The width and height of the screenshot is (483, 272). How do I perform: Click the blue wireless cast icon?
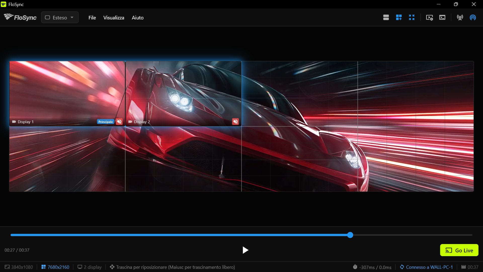pyautogui.click(x=473, y=17)
